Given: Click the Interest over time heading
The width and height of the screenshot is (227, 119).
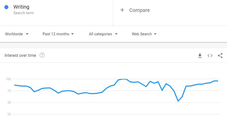Looking at the screenshot, I should click(x=20, y=55).
